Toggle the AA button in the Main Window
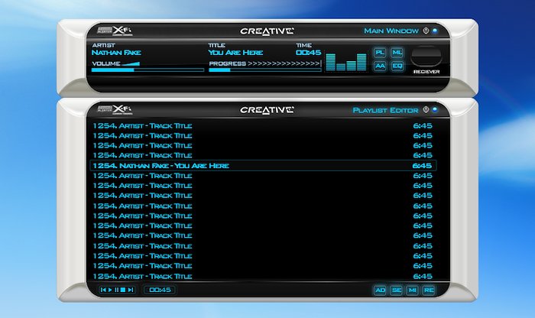Viewport: 535px width, 318px height. point(380,66)
